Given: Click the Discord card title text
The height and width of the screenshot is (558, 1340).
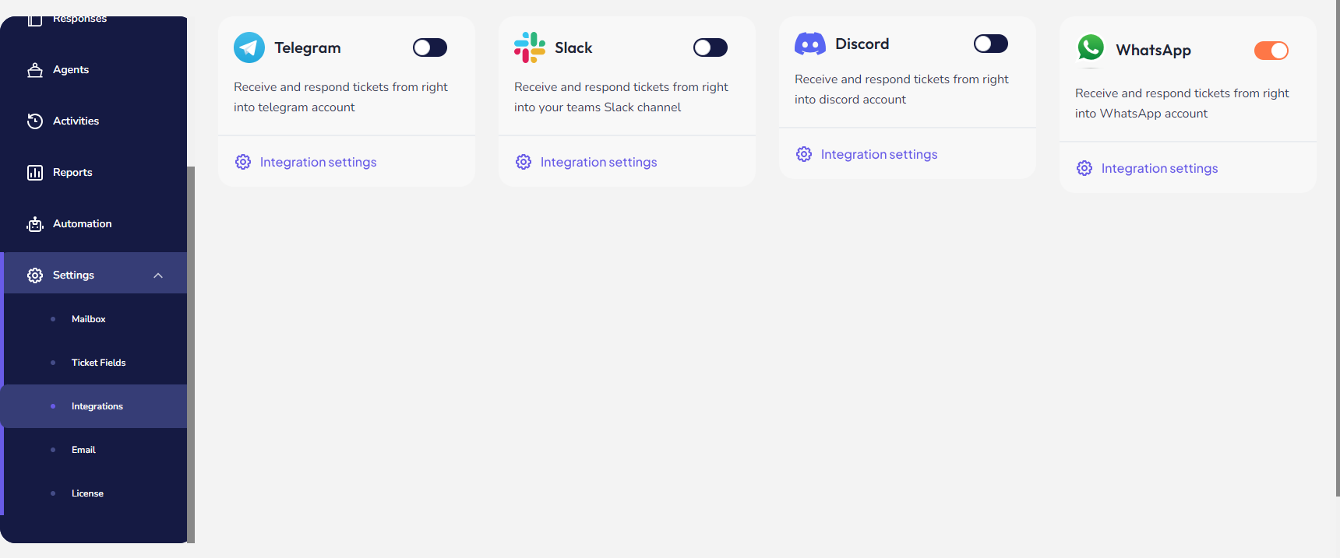Looking at the screenshot, I should pos(862,44).
